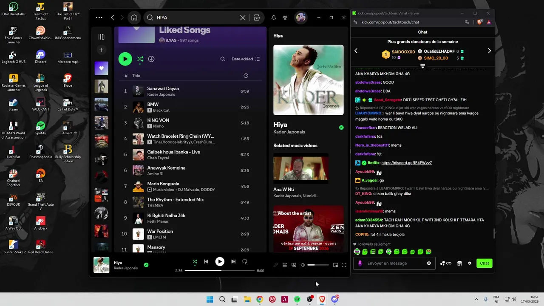Mute Spotify with the speaker icon
The height and width of the screenshot is (306, 544).
pos(303,265)
